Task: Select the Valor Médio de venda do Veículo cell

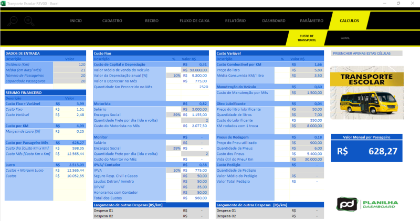Action: 194,70
